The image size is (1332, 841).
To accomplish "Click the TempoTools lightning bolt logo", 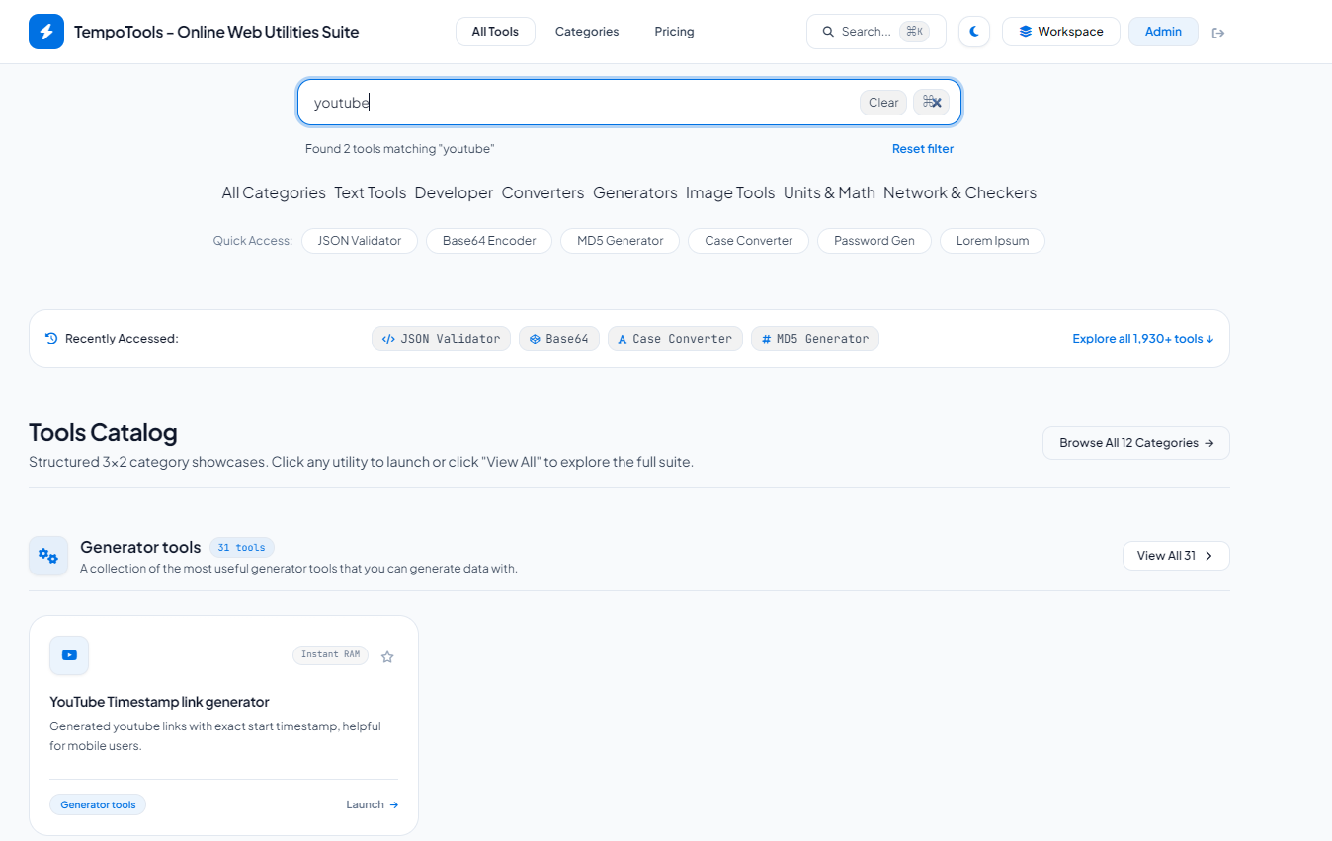I will 46,32.
